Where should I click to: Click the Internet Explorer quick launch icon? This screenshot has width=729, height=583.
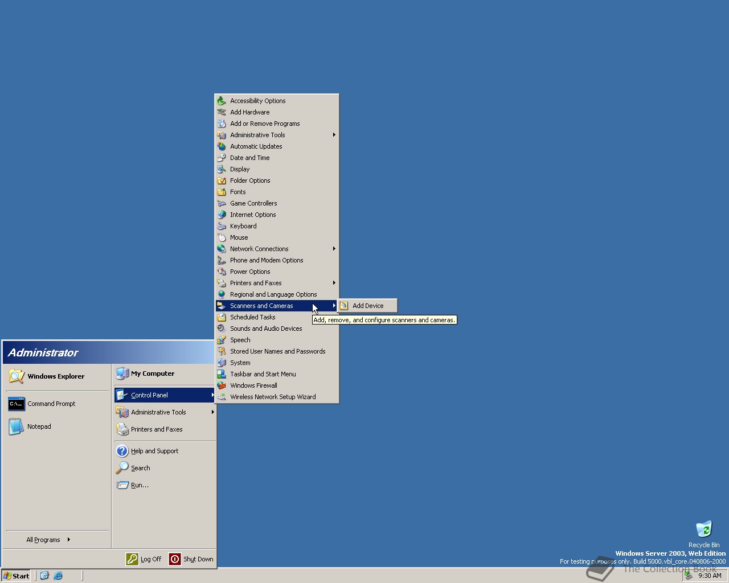[x=58, y=576]
